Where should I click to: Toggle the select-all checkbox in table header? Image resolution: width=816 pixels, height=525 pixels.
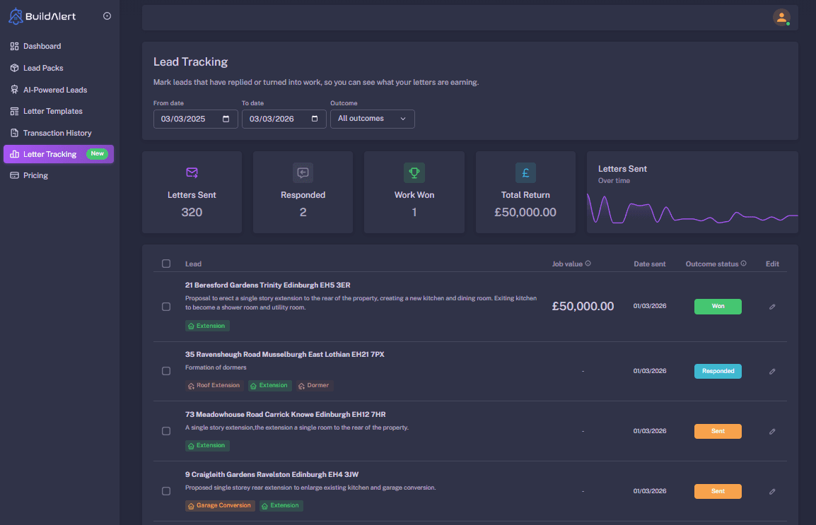point(166,263)
